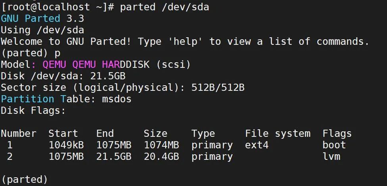Image resolution: width=387 pixels, height=186 pixels.
Task: Click the last '(parted)' prompt at bottom
Action: 25,179
